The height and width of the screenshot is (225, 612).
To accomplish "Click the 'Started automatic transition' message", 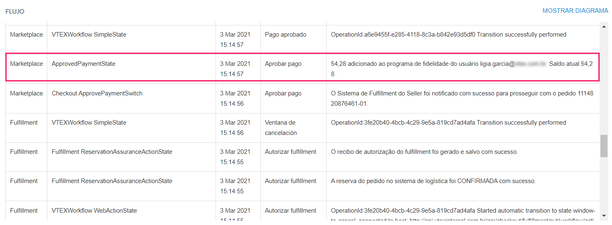I will point(463,215).
